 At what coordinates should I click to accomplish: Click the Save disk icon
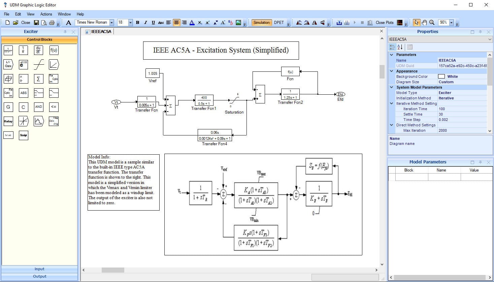(x=36, y=23)
